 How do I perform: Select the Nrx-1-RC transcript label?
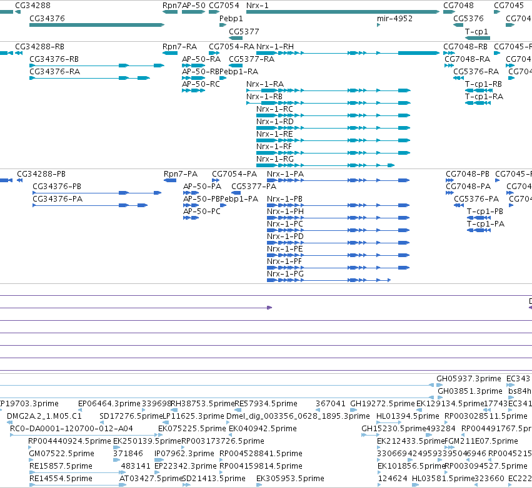point(274,109)
